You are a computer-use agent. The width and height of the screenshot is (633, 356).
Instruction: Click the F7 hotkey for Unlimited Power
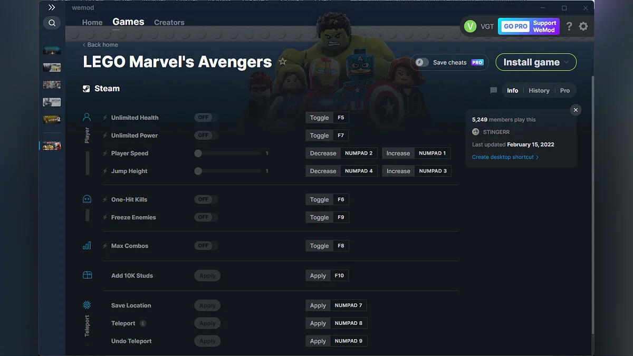click(341, 136)
